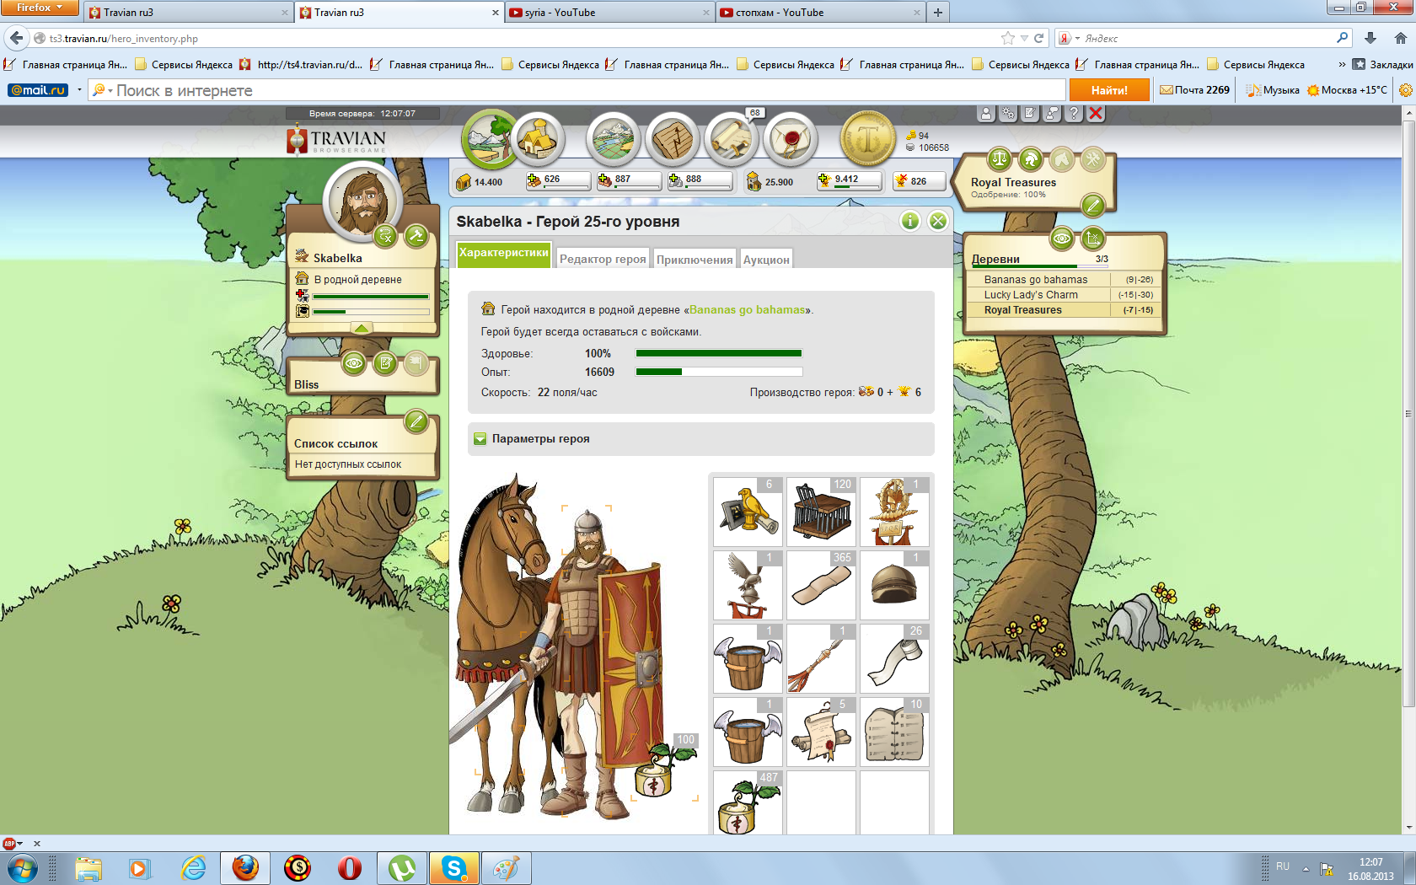Open the URL history dropdown arrow
The height and width of the screenshot is (885, 1416).
point(1024,39)
